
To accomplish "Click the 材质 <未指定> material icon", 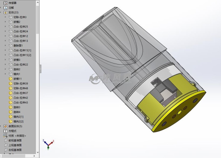I will 5,136.
